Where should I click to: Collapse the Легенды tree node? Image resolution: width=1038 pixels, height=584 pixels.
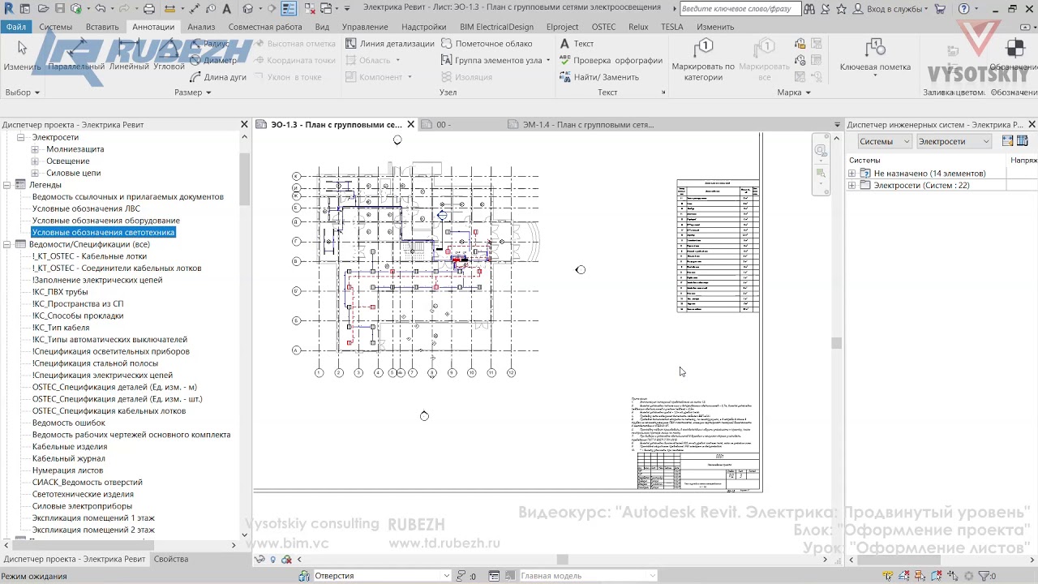(7, 185)
